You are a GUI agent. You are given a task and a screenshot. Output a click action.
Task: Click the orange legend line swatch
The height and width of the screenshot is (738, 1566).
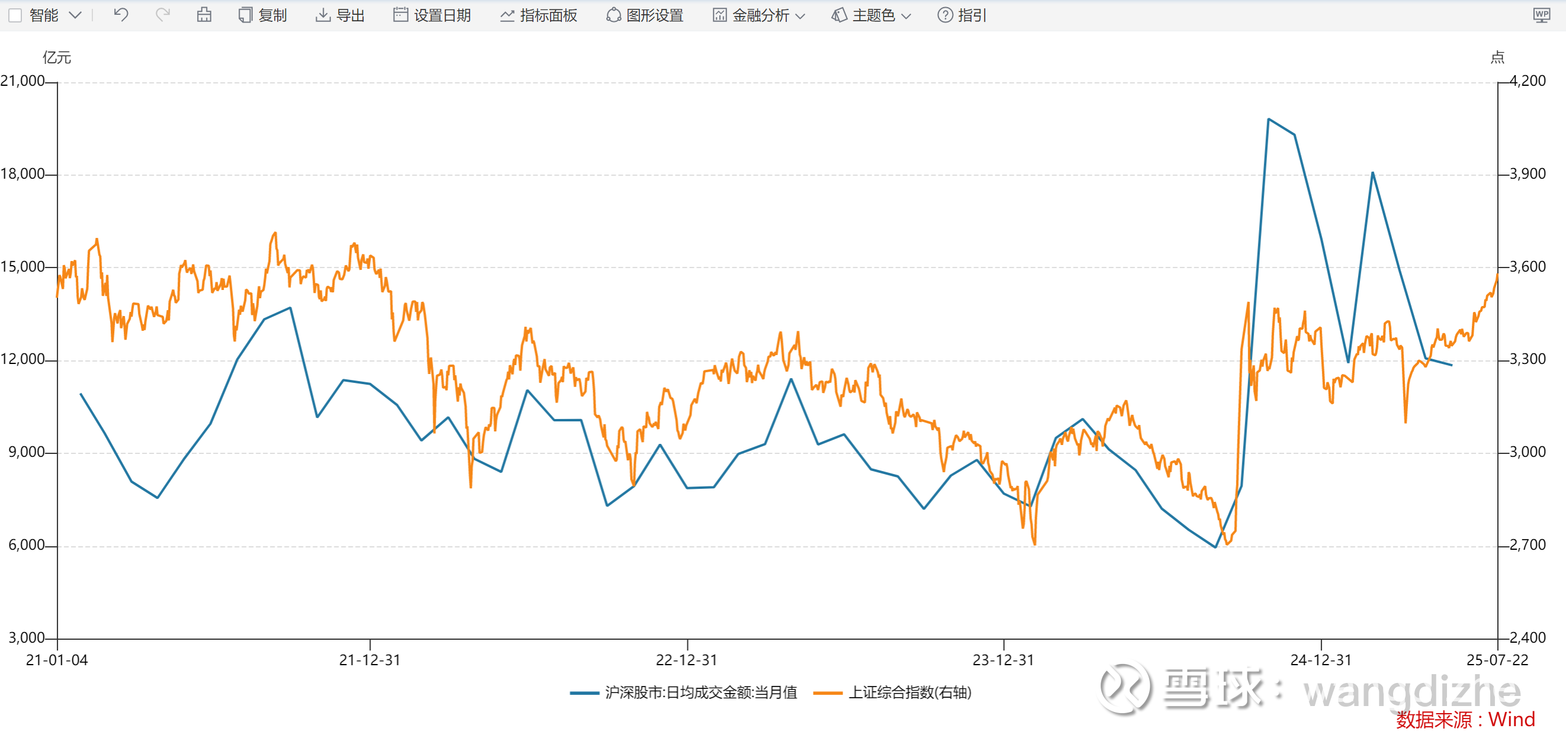click(828, 693)
